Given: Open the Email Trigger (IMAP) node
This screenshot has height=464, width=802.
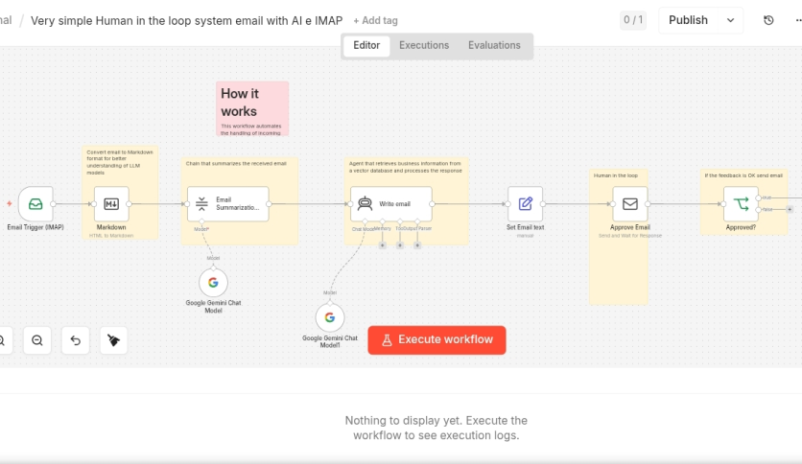Looking at the screenshot, I should pos(35,204).
